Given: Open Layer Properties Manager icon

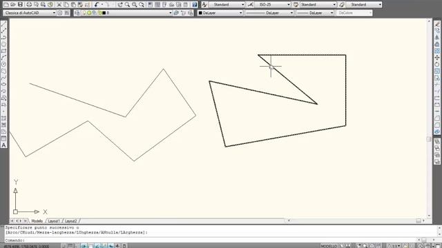Looking at the screenshot, I should [77, 13].
